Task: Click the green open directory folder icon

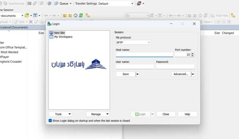Action: [27, 15]
